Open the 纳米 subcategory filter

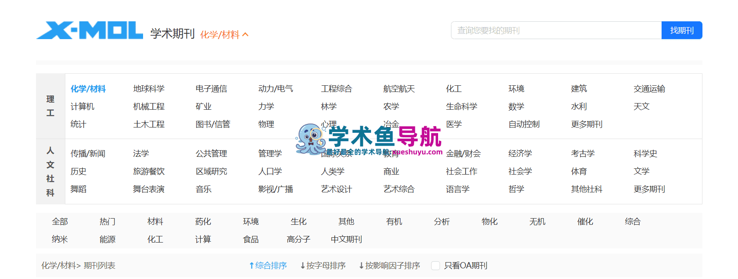click(x=60, y=239)
